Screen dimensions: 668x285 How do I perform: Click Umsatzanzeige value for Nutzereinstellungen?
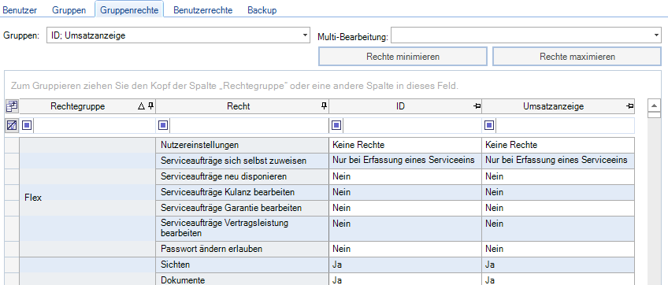click(x=558, y=145)
